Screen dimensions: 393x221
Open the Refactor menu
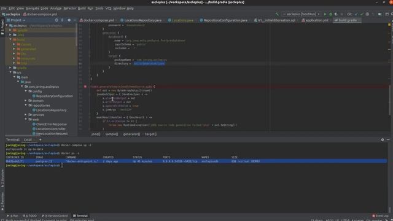point(69,8)
